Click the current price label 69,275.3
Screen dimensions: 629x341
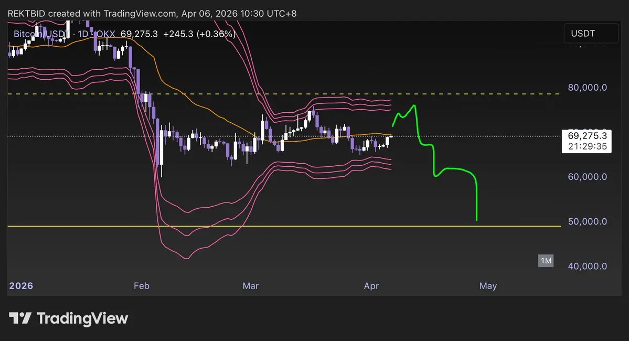[587, 135]
